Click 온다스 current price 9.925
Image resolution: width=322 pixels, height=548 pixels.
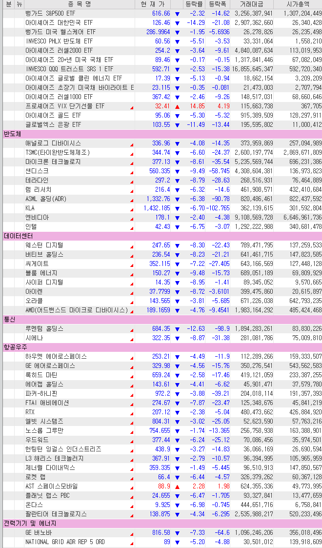tap(162, 505)
